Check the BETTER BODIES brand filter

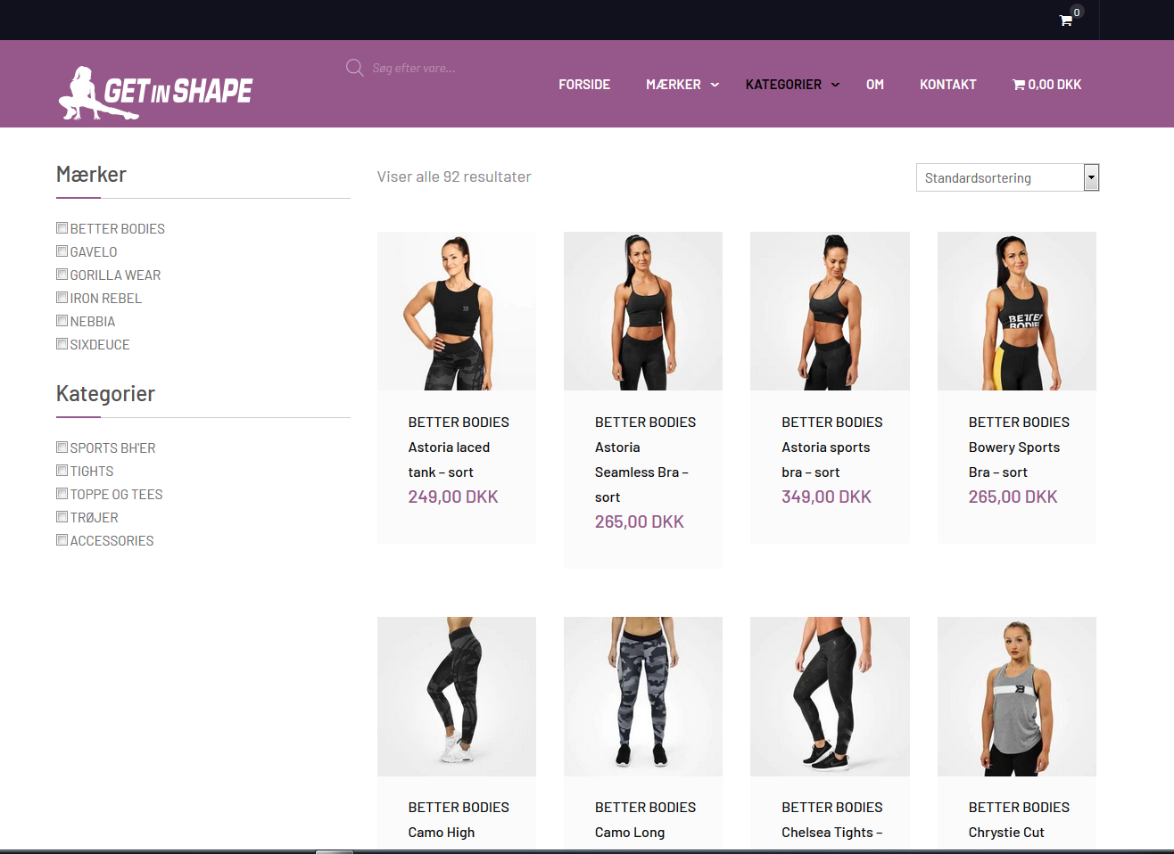[x=62, y=228]
